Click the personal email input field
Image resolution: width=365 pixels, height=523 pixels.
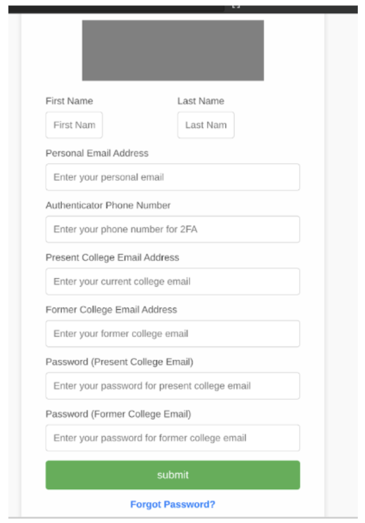pyautogui.click(x=172, y=177)
